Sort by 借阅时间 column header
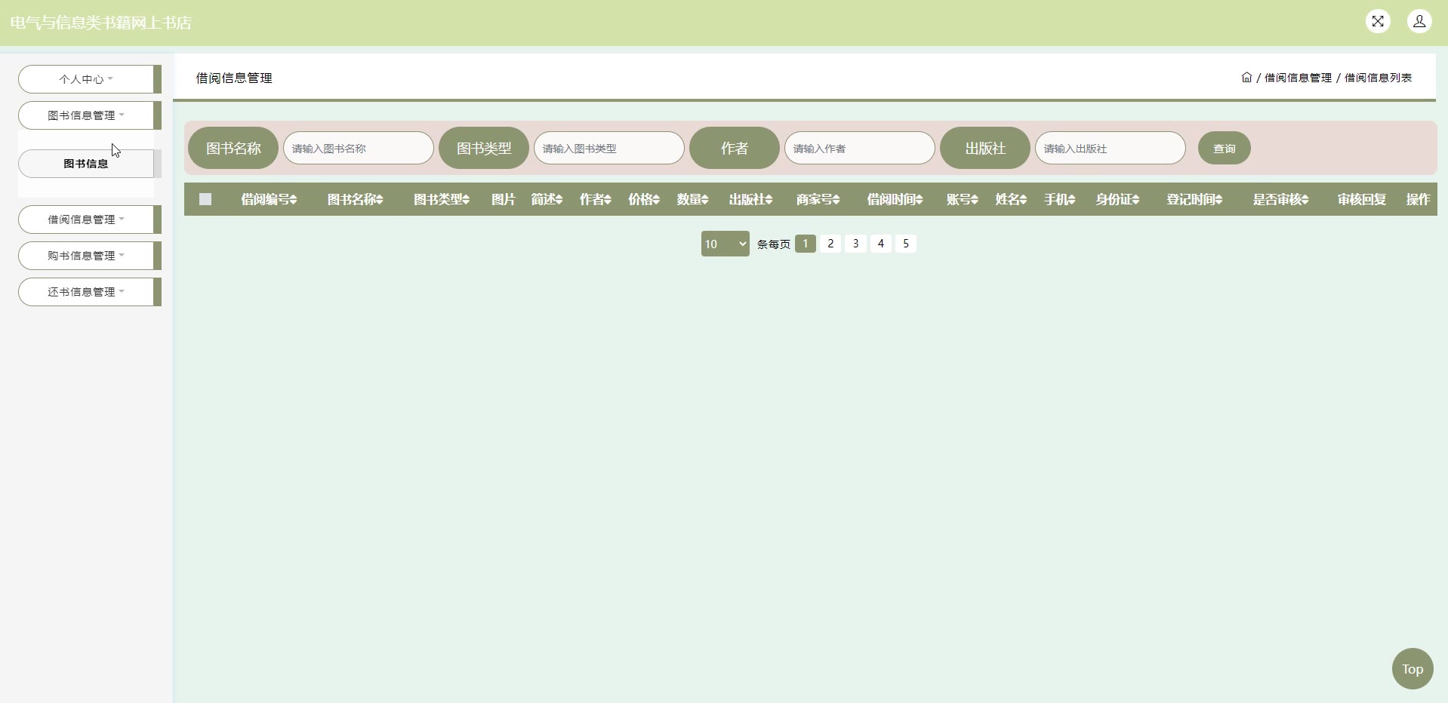The image size is (1448, 703). [x=895, y=200]
